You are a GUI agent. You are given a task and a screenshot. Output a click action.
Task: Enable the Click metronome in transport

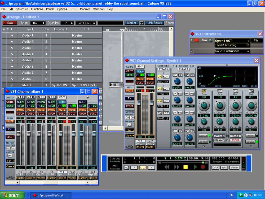coord(215,167)
